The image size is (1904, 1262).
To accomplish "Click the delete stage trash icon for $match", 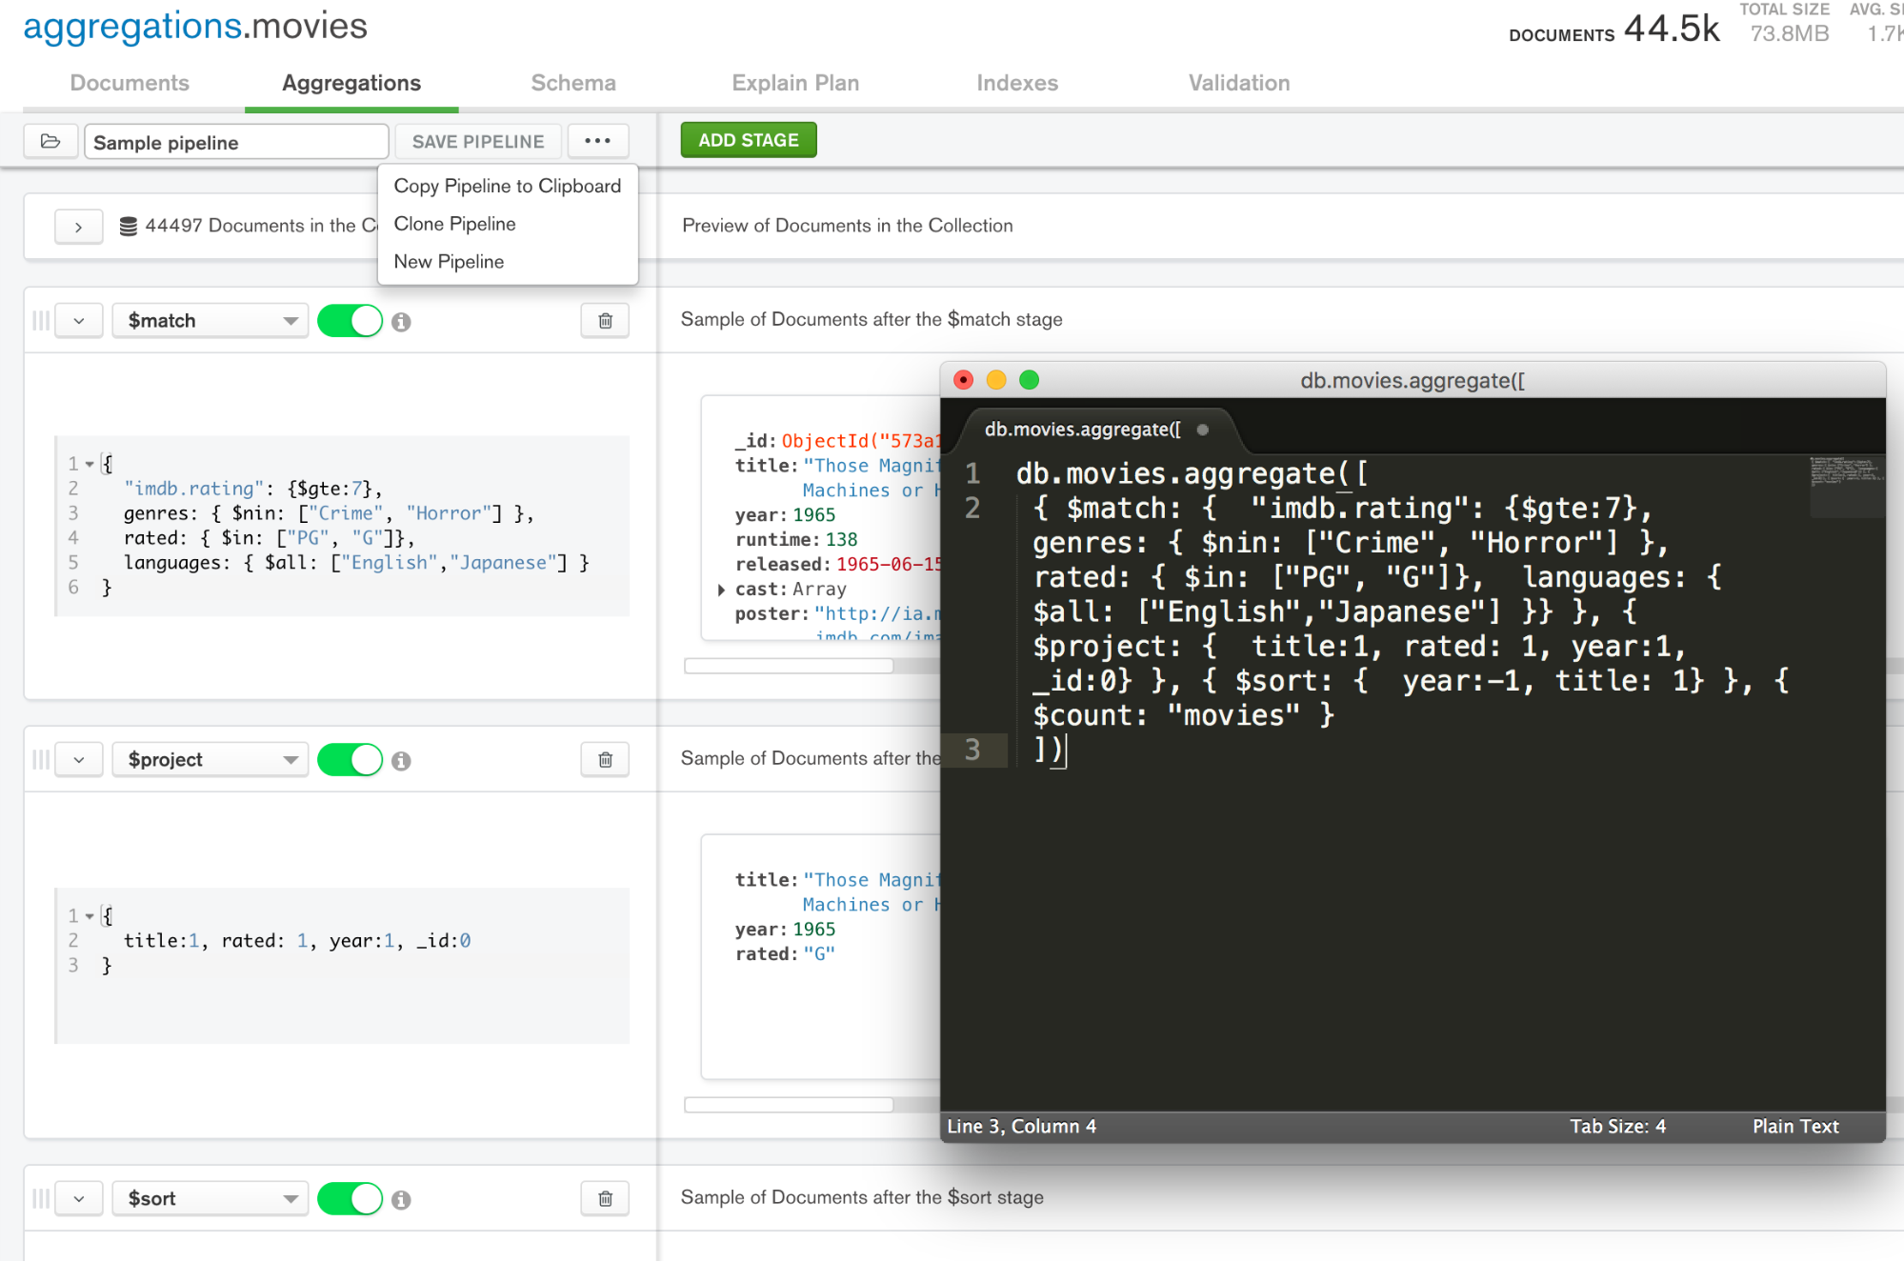I will [x=606, y=320].
